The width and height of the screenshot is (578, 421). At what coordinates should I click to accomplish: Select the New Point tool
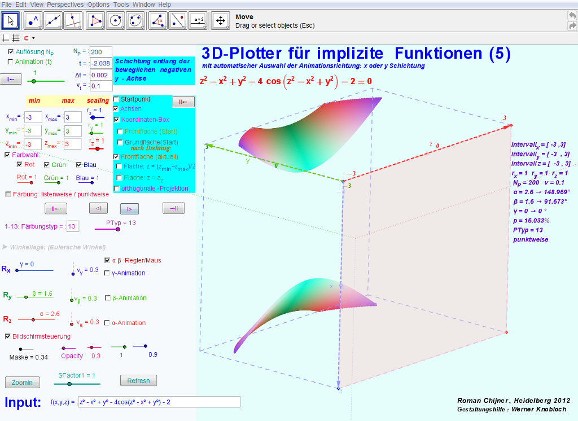tap(33, 21)
